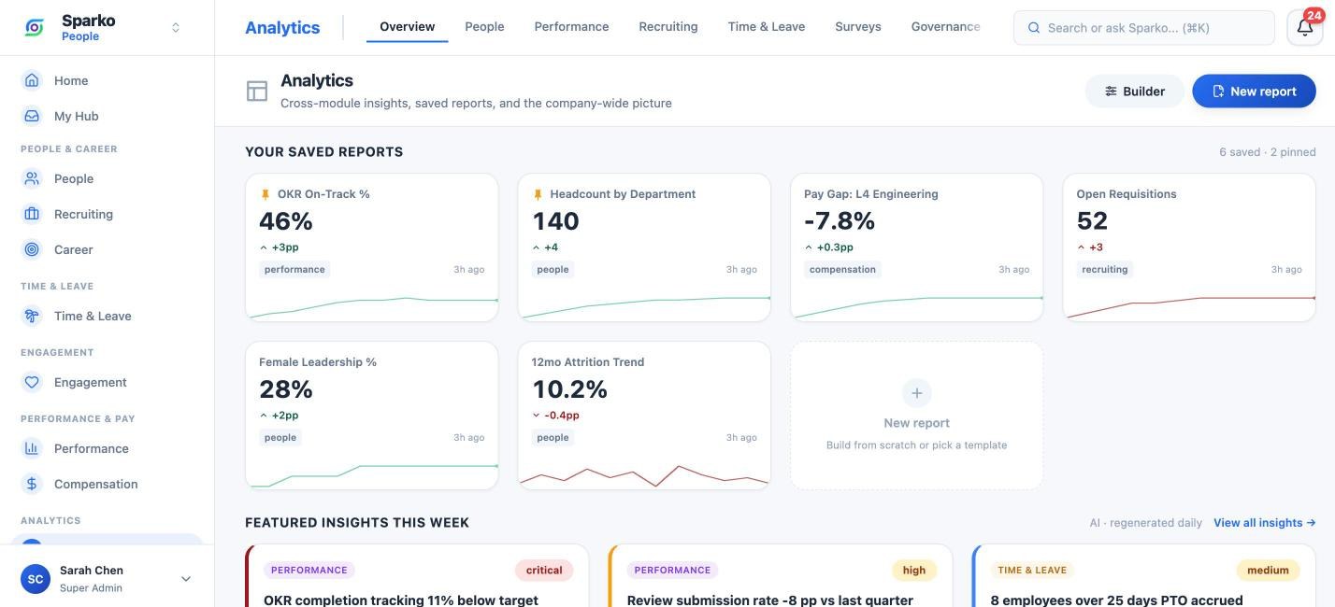Open the 12mo Attrition Trend report card

pyautogui.click(x=644, y=416)
